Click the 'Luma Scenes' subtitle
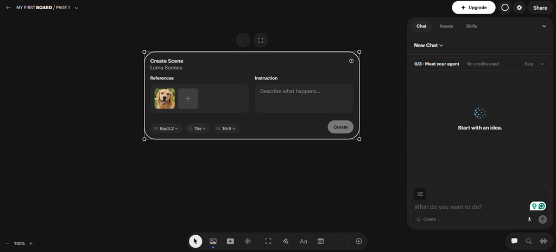The width and height of the screenshot is (556, 252). (166, 68)
